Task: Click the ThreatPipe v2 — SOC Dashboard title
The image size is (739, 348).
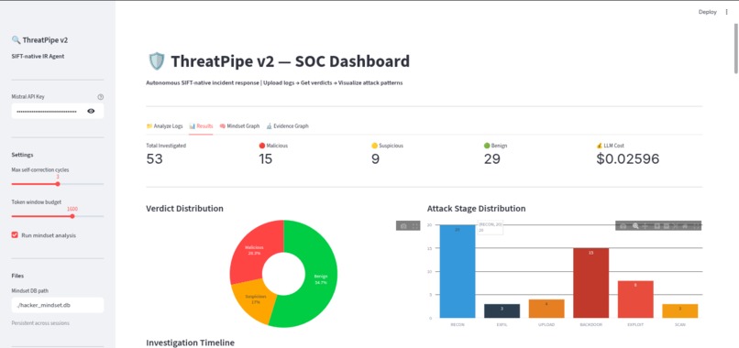Action: pos(279,61)
